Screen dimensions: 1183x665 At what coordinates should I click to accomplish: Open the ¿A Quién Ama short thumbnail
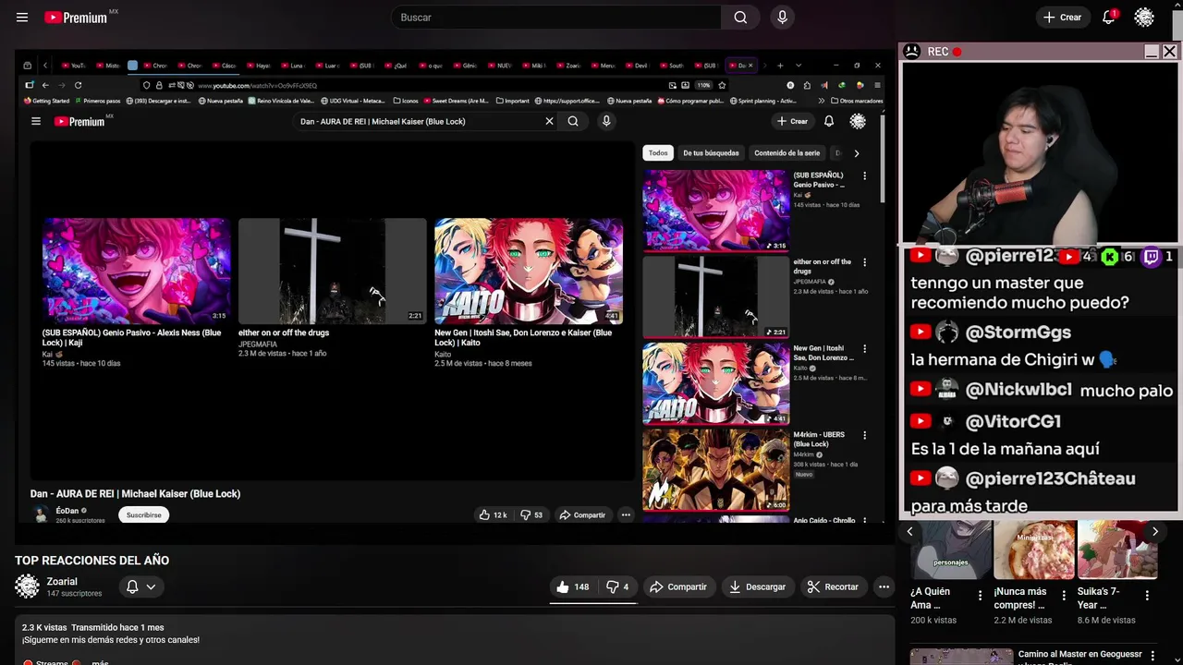pos(950,550)
